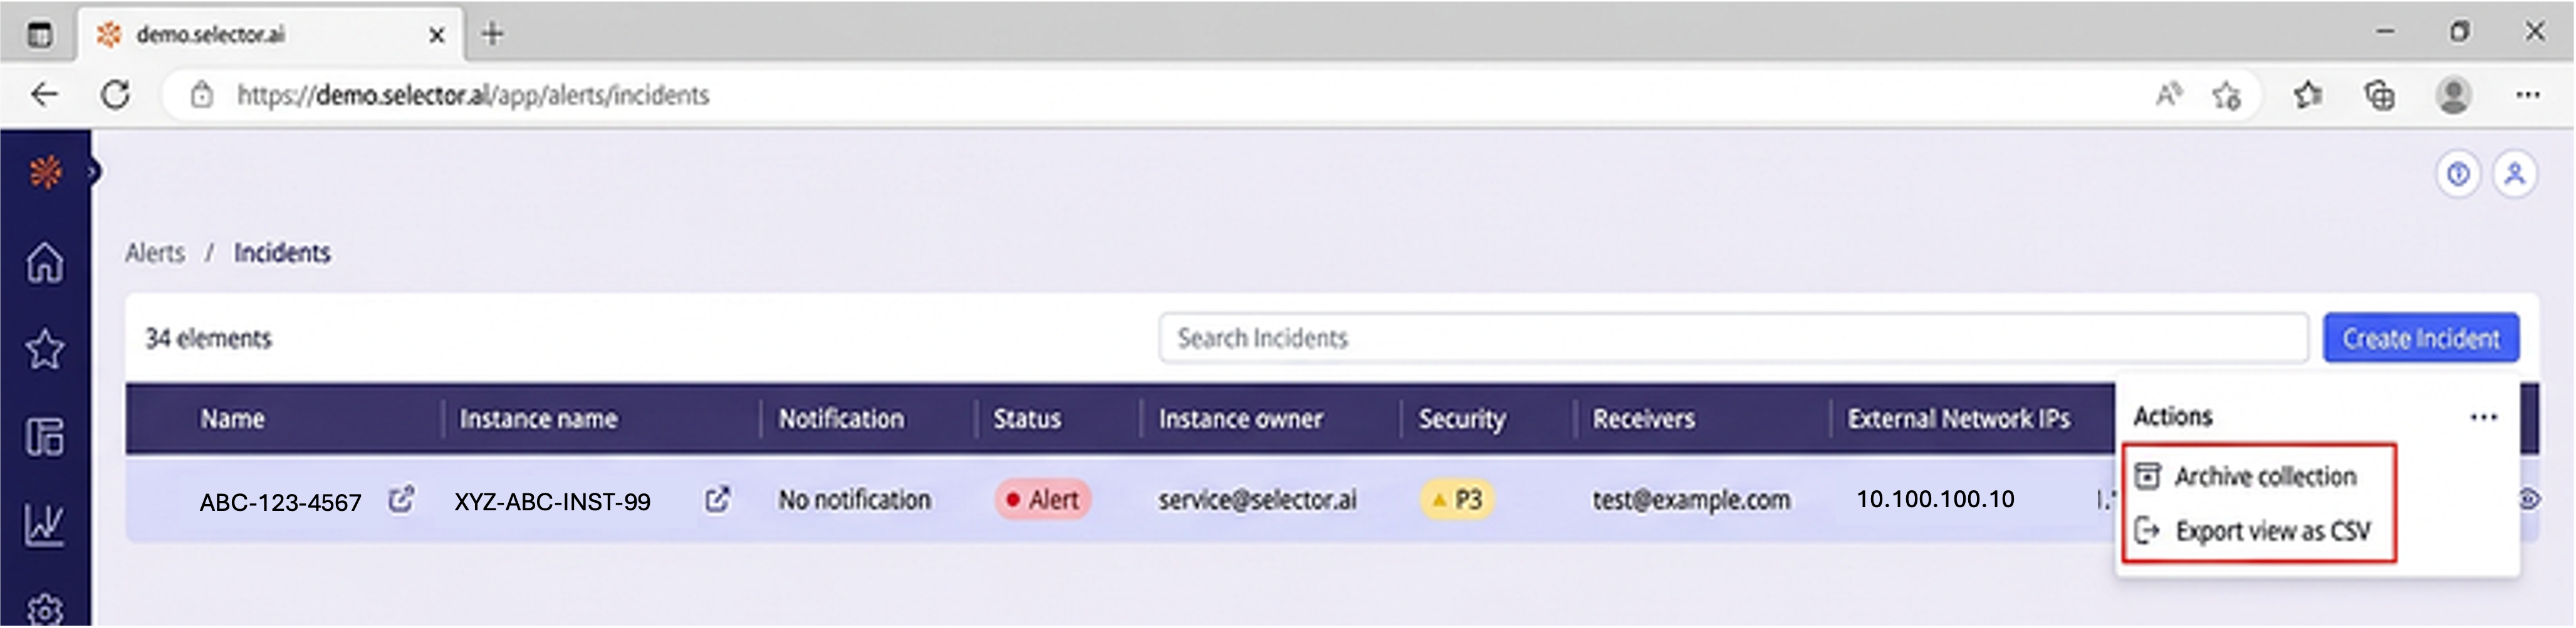2576x628 pixels.
Task: Open a new browser tab
Action: coord(491,34)
